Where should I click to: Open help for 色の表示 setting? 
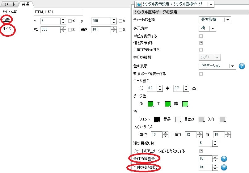[242, 66]
